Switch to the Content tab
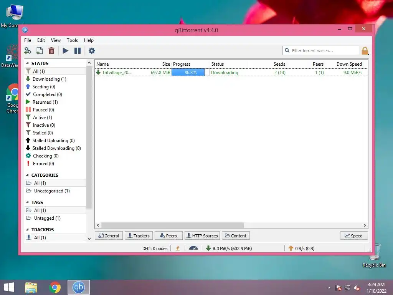 click(236, 235)
